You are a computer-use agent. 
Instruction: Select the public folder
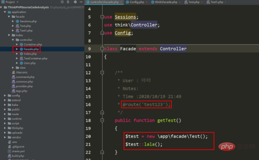pos(16,109)
